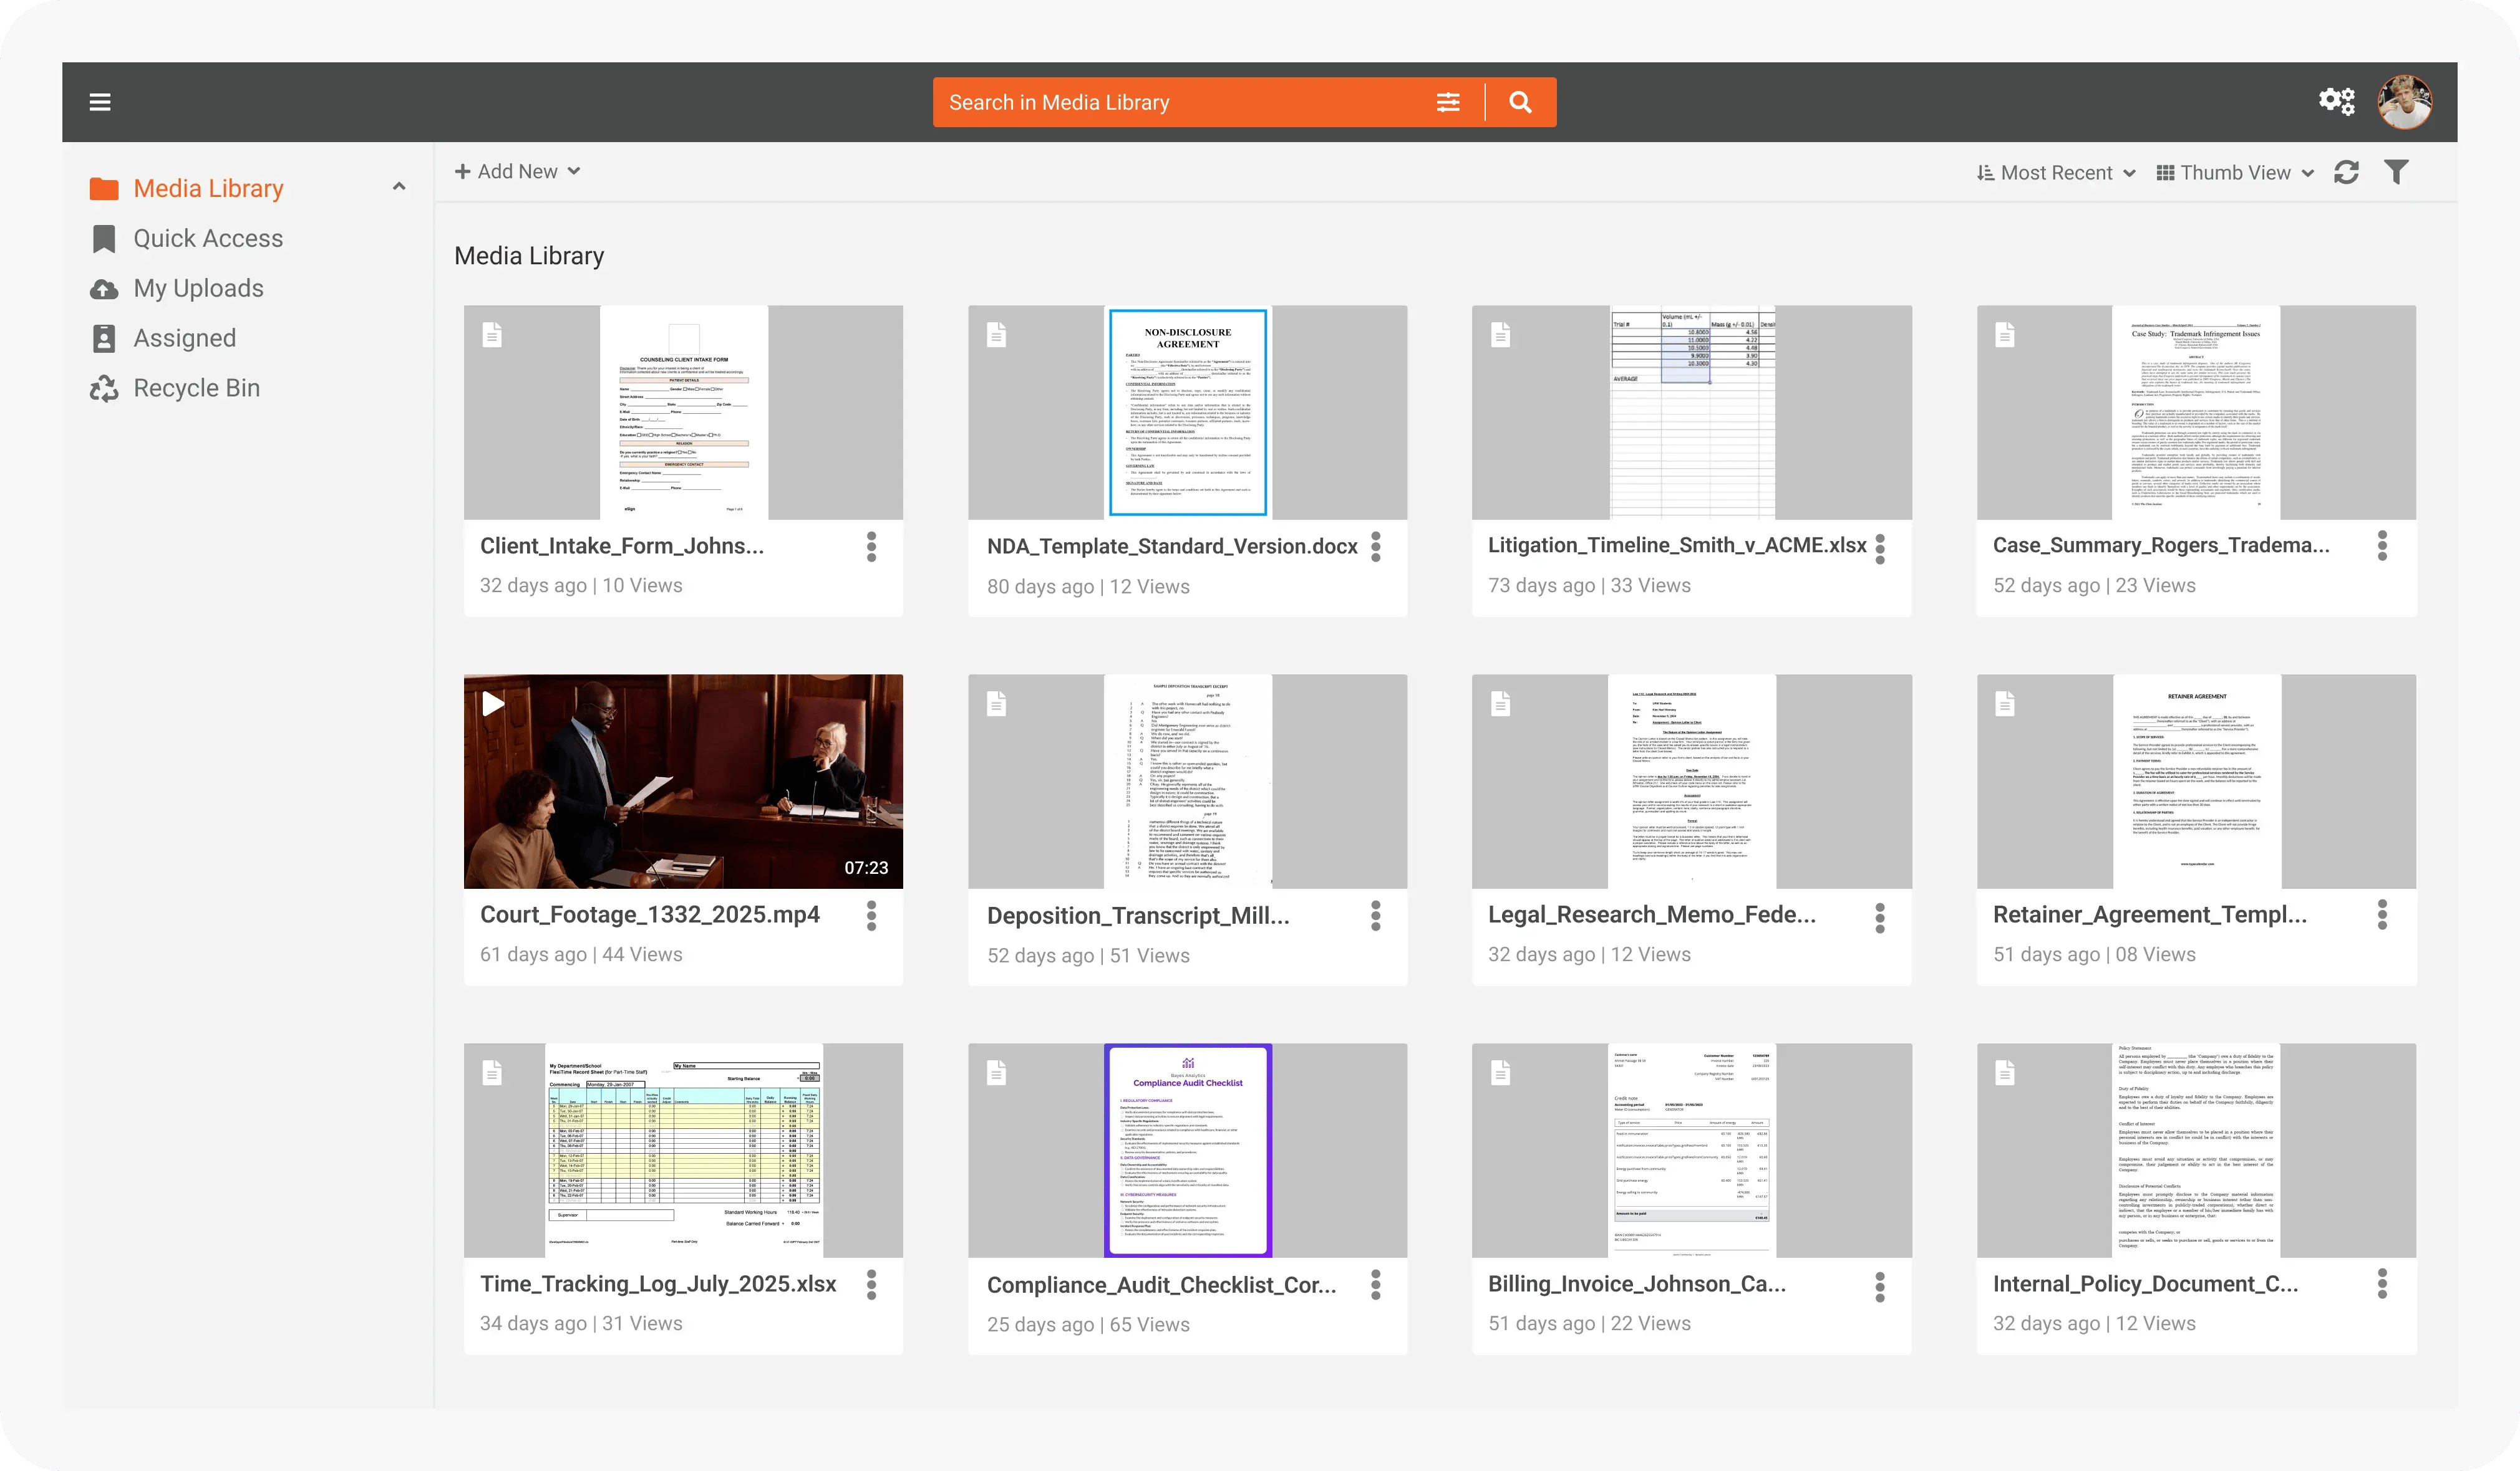Open options menu for Internal_Policy_Document_C
Image resolution: width=2520 pixels, height=1471 pixels.
point(2383,1283)
